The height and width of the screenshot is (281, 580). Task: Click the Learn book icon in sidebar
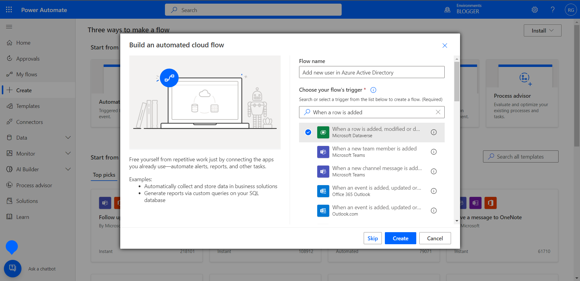(x=10, y=217)
